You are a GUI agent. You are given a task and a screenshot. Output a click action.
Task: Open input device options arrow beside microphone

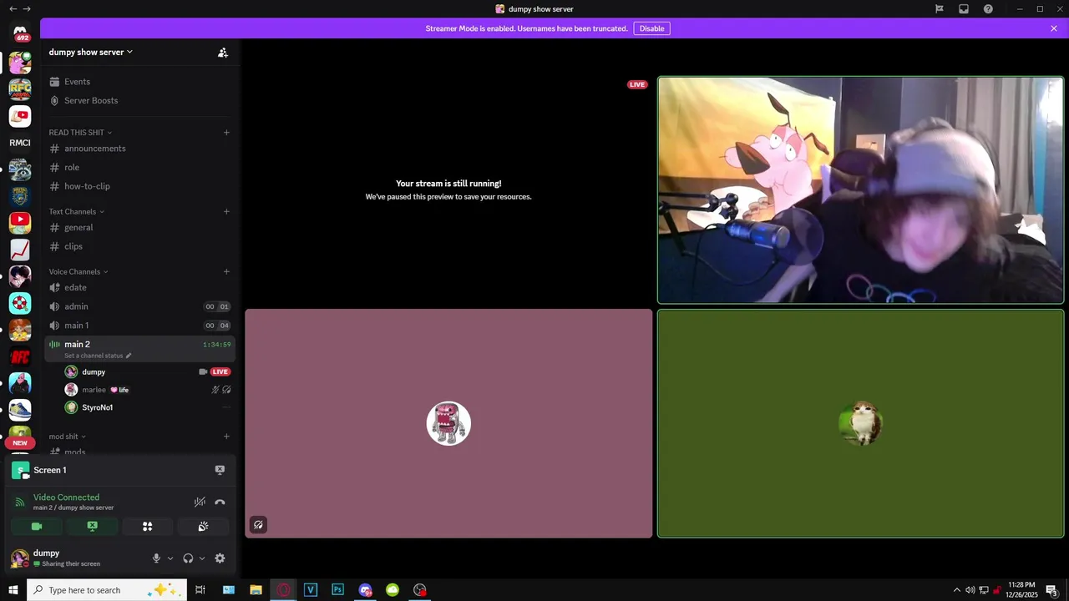170,558
